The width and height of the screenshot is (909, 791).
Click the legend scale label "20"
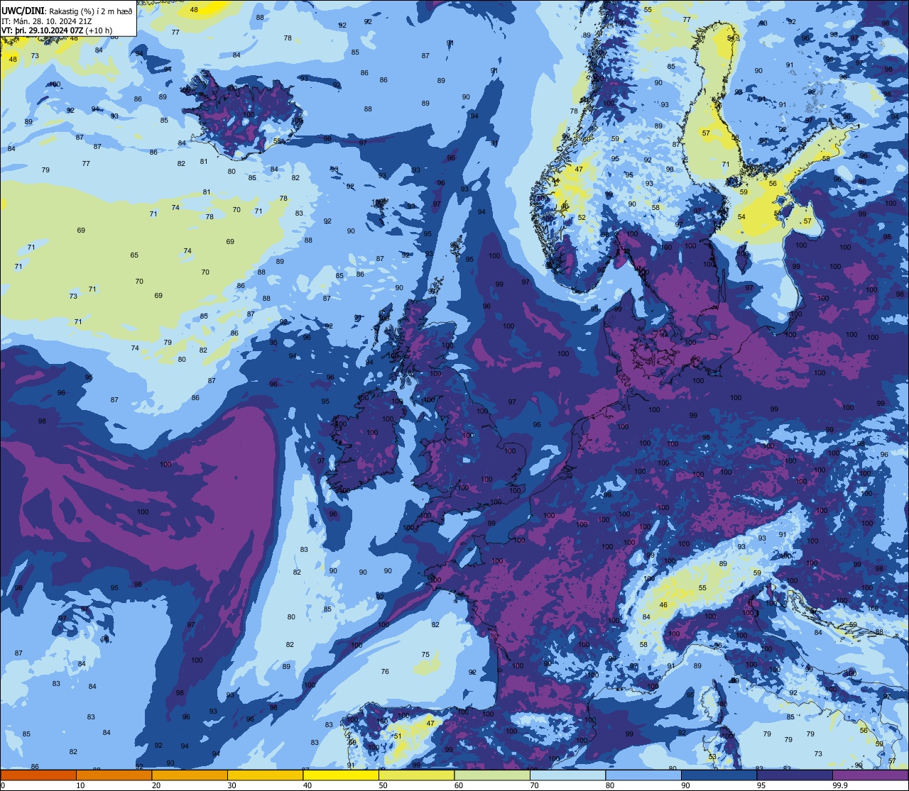(156, 785)
